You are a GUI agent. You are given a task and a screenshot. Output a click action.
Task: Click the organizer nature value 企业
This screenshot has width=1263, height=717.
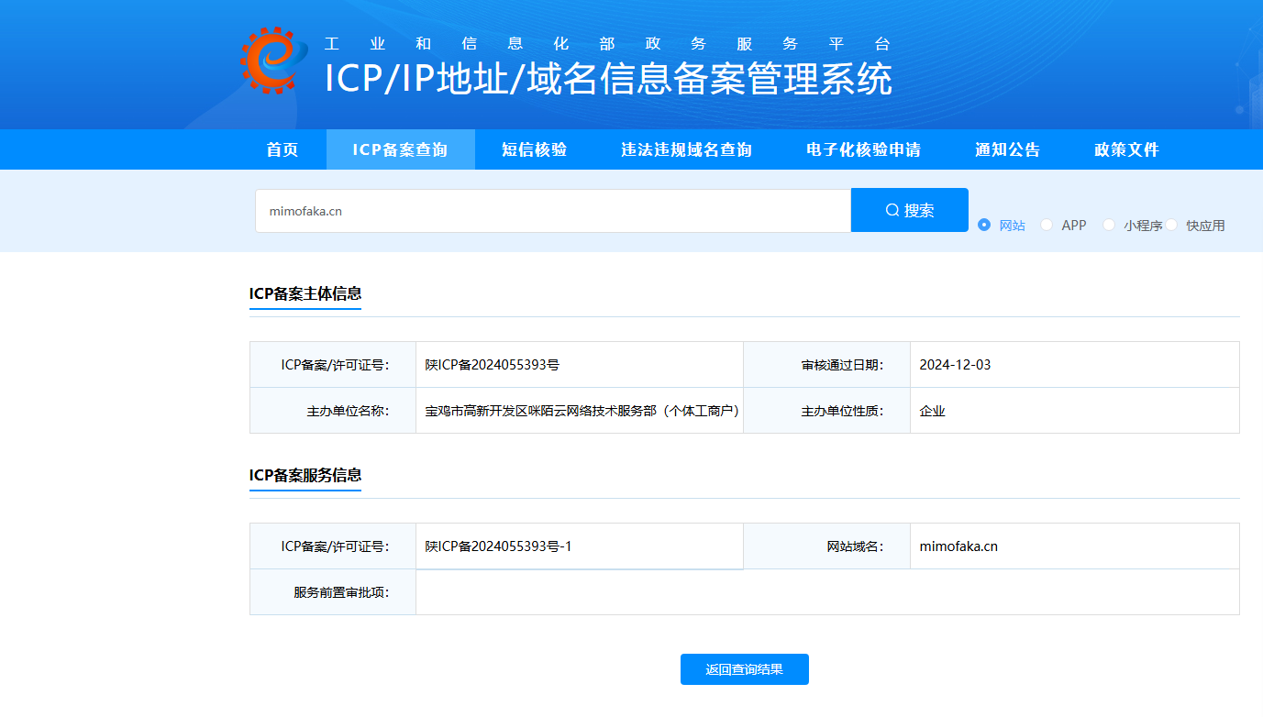[x=932, y=411]
